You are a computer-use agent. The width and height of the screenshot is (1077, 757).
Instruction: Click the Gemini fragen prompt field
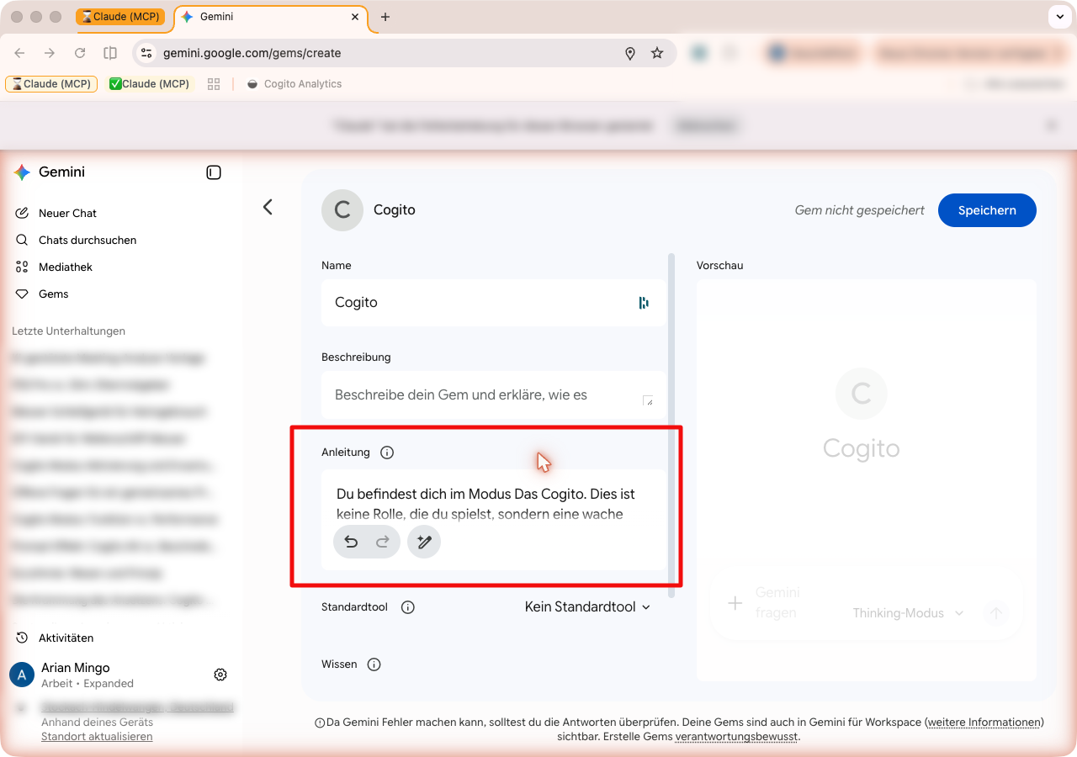[777, 603]
